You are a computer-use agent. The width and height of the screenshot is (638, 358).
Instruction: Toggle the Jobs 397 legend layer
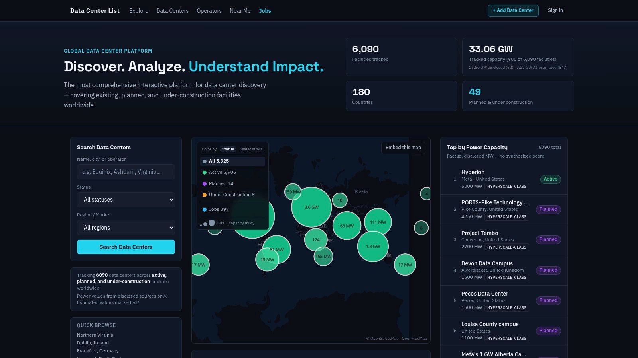coord(232,209)
